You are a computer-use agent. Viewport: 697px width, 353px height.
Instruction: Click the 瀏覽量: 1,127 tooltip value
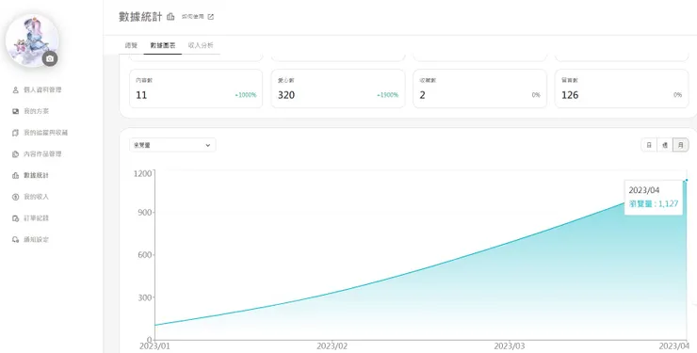[x=654, y=204]
